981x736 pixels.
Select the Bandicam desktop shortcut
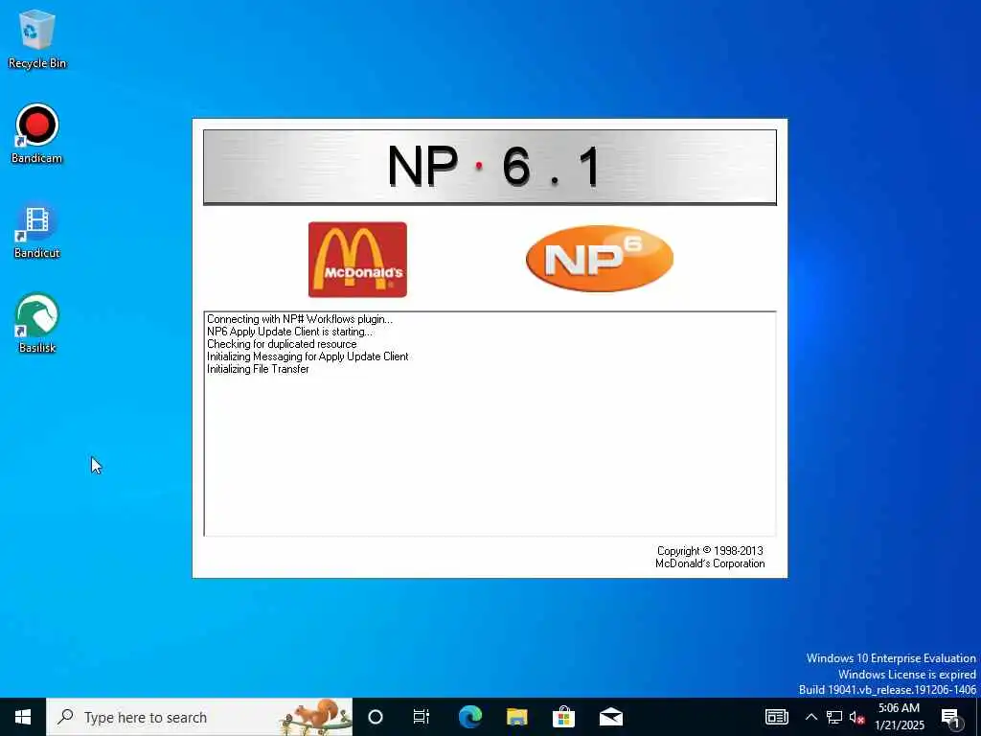click(37, 133)
